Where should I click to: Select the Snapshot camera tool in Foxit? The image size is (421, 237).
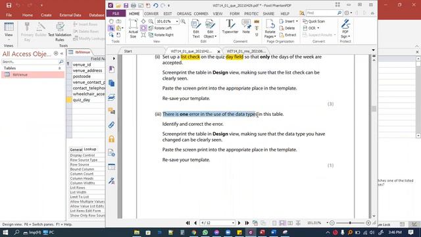point(118,21)
